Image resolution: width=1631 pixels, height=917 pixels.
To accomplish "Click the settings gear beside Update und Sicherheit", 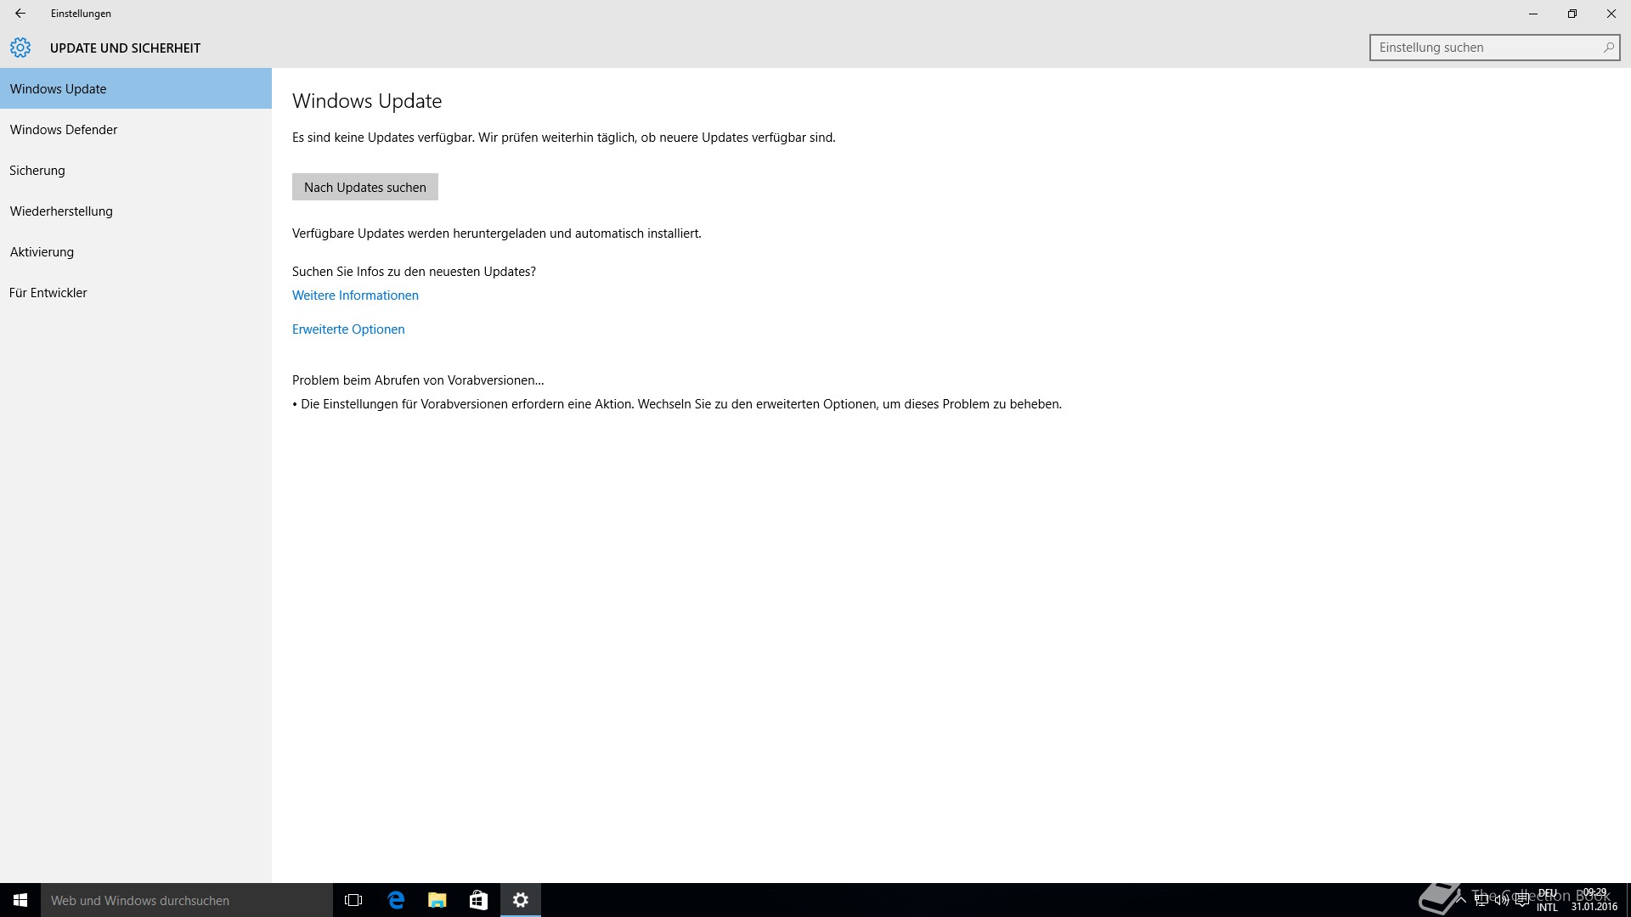I will (x=20, y=48).
